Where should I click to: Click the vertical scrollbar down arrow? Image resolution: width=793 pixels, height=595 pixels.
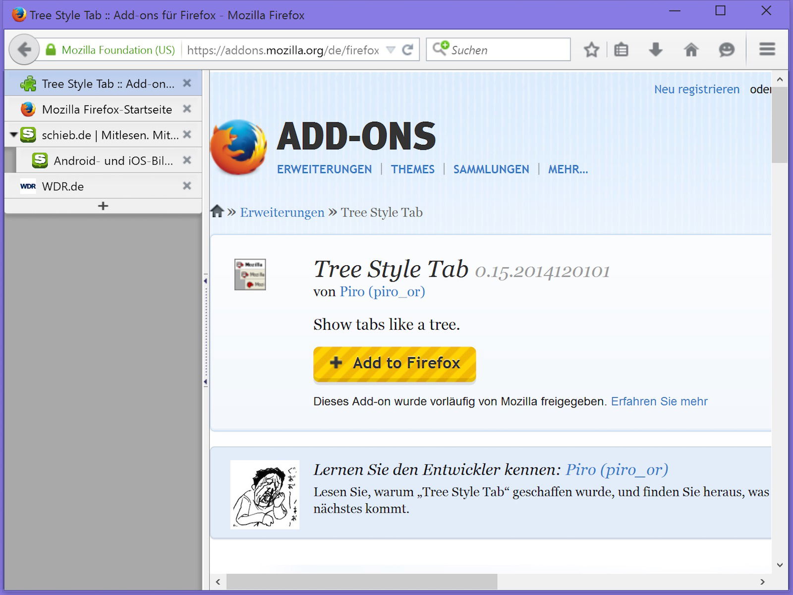click(x=780, y=565)
